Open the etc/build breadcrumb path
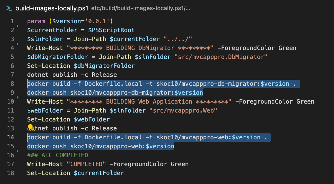Viewport: 334px width, 184px height. tap(140, 8)
